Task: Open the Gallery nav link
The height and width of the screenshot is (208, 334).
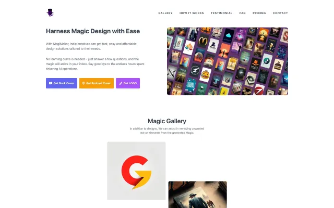Action: click(165, 13)
